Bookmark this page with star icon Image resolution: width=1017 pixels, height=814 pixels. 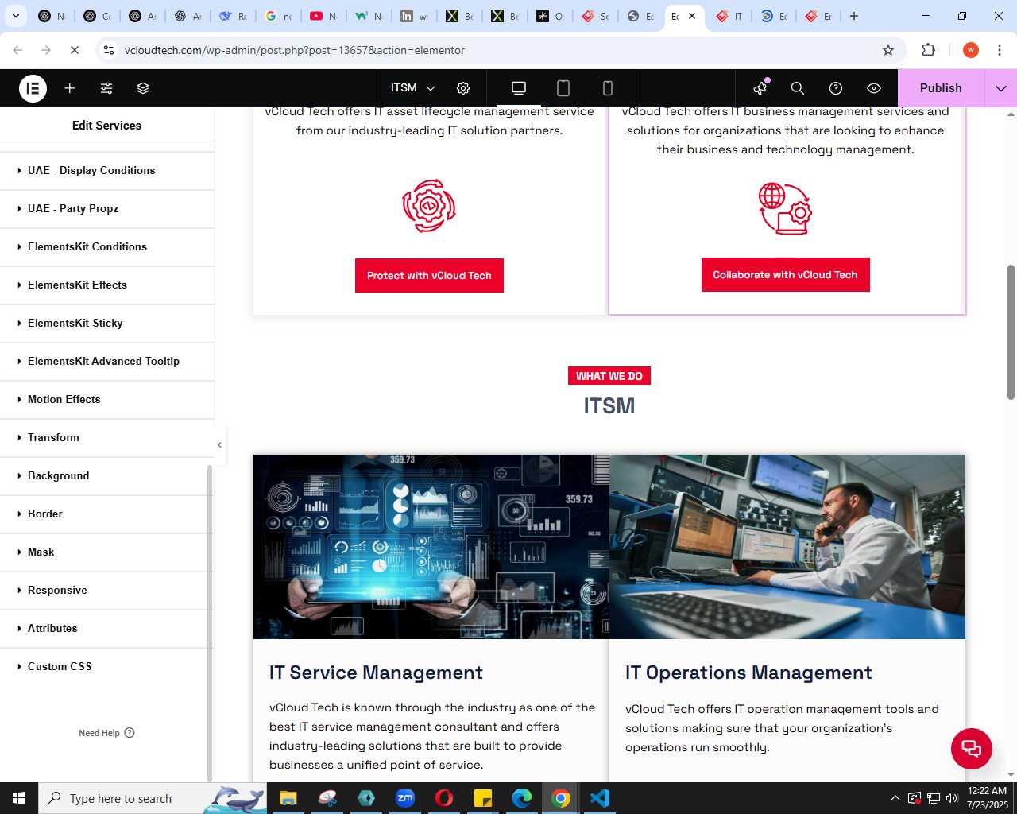[888, 50]
